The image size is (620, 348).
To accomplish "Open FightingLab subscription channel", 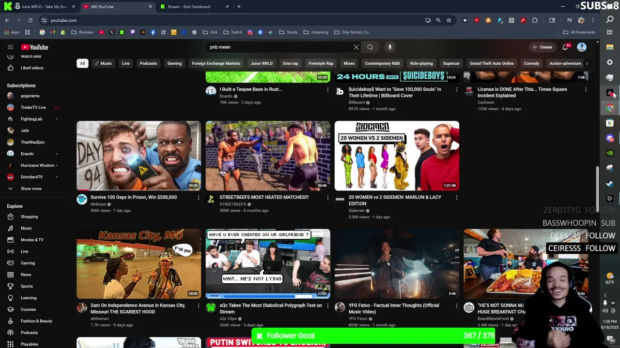I will pos(31,119).
